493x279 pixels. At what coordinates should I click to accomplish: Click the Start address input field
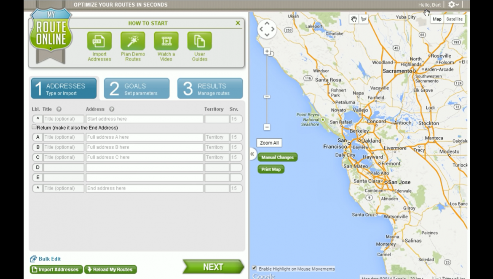[144, 119]
